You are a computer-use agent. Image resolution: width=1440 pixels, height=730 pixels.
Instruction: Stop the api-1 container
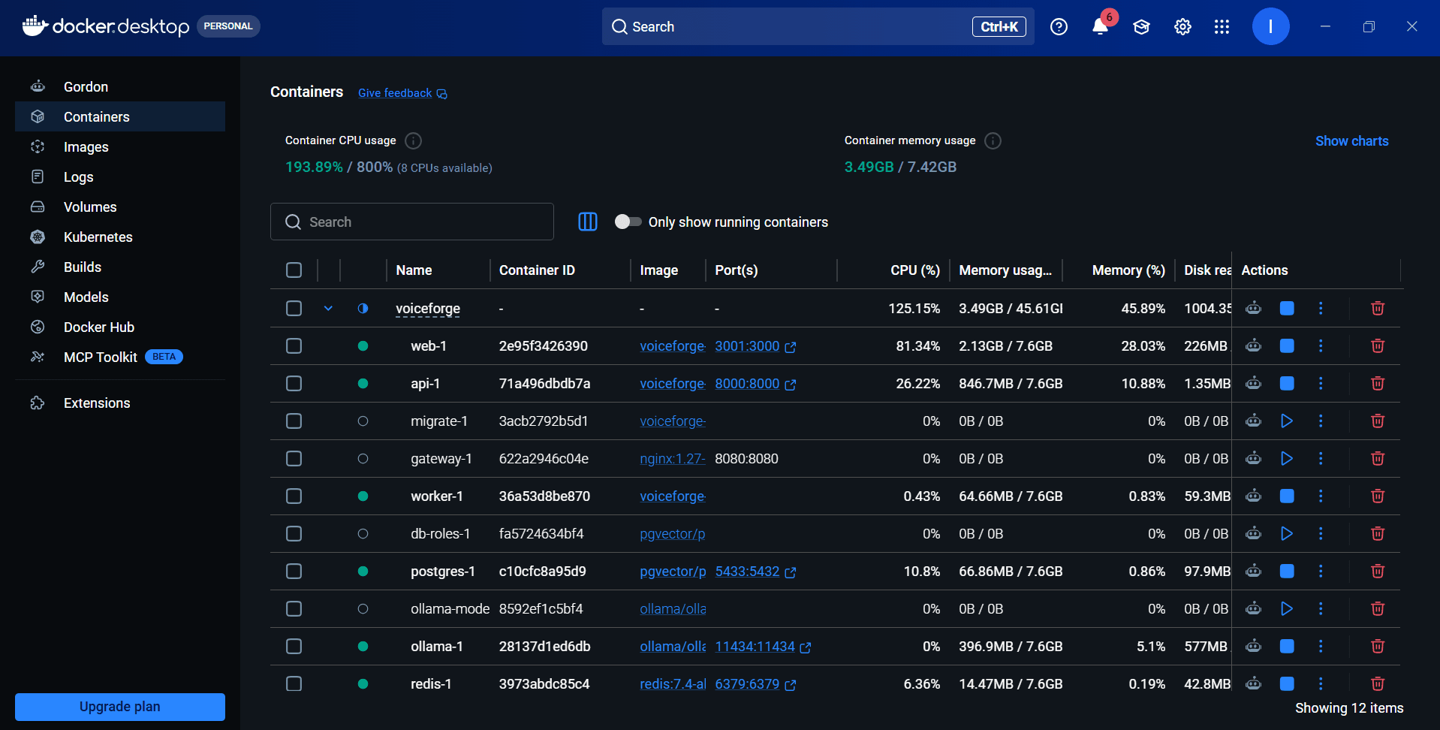coord(1287,383)
